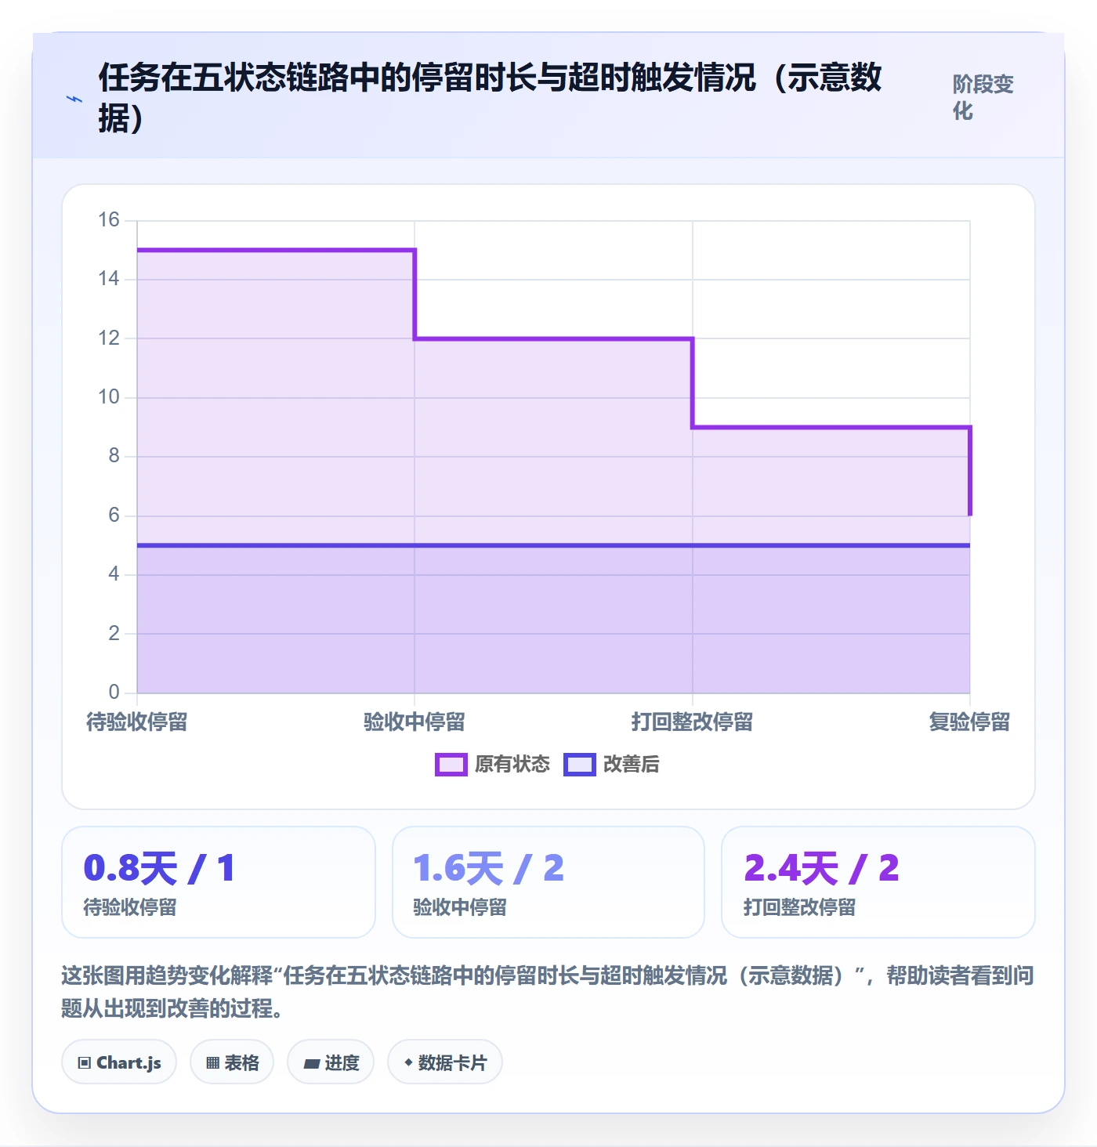
Task: Click the 改善后 legend label
Action: 632,765
